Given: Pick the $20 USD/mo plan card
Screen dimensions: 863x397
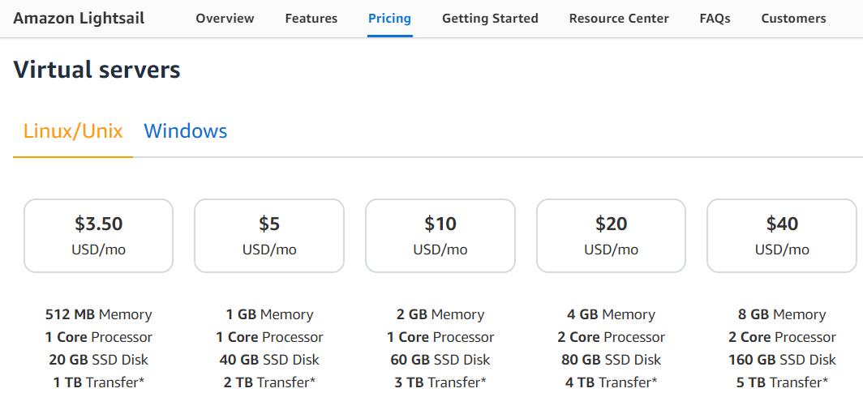Looking at the screenshot, I should tap(611, 235).
